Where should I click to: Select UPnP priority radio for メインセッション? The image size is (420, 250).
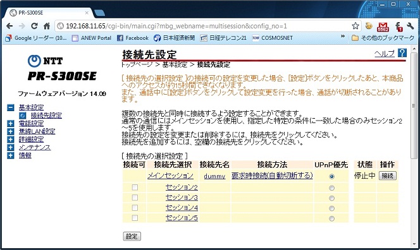[331, 177]
